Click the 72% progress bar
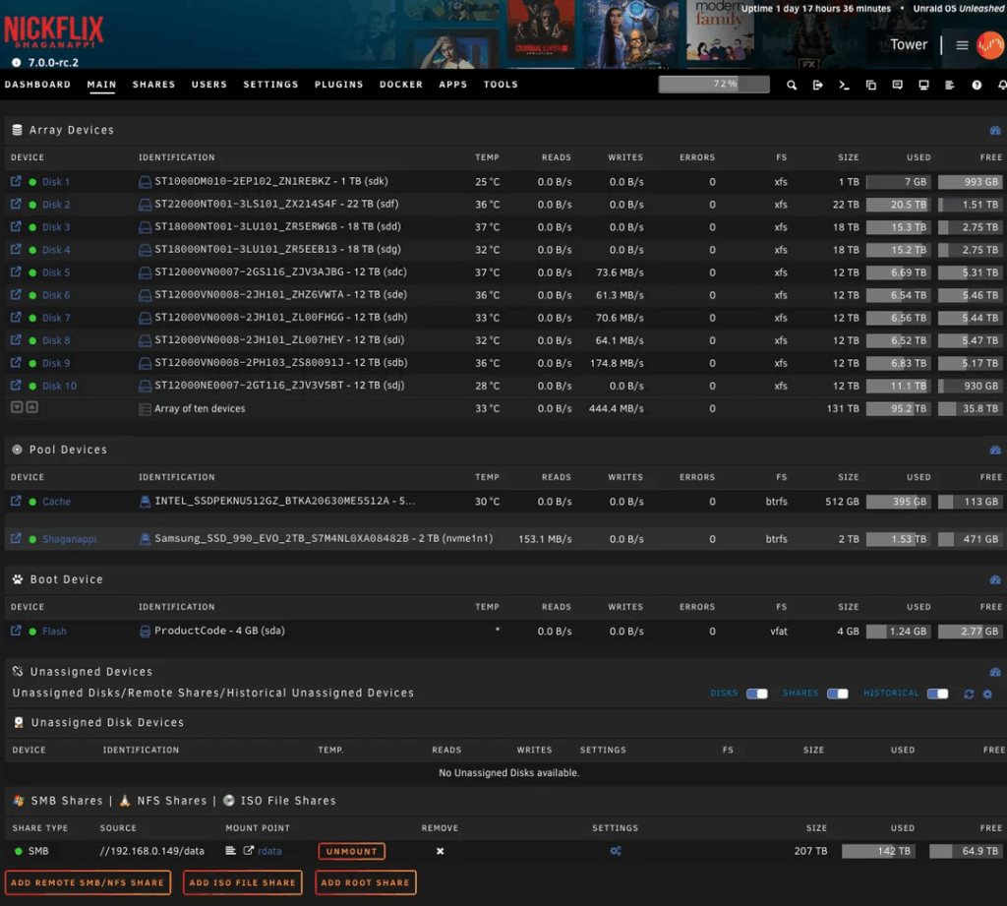The height and width of the screenshot is (906, 1007). click(714, 85)
